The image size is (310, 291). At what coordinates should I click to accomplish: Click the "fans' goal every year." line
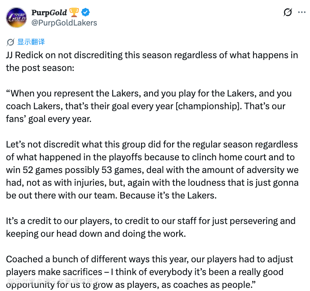coord(49,119)
